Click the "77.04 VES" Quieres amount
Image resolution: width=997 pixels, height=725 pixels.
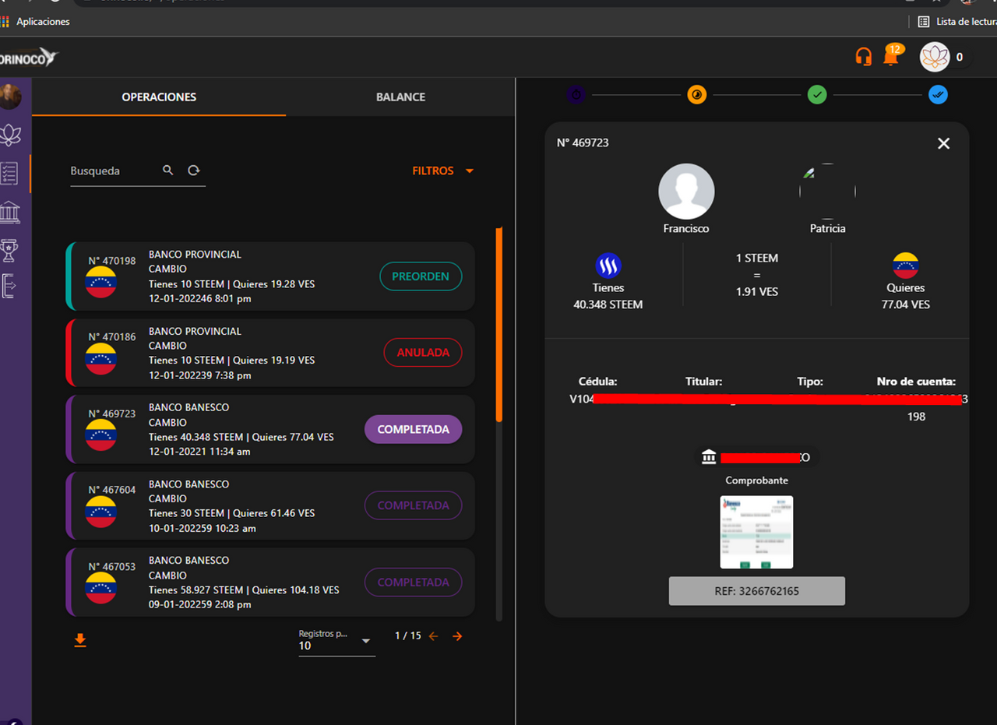pos(906,304)
